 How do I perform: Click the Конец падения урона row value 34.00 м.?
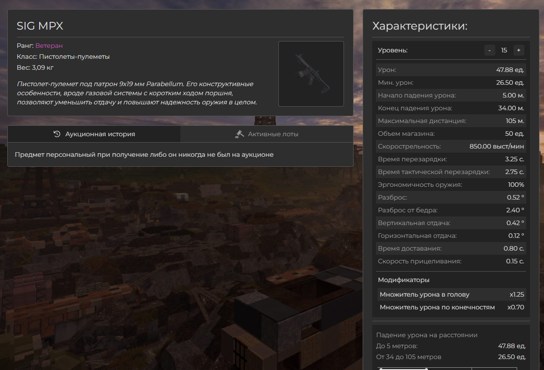click(x=511, y=108)
